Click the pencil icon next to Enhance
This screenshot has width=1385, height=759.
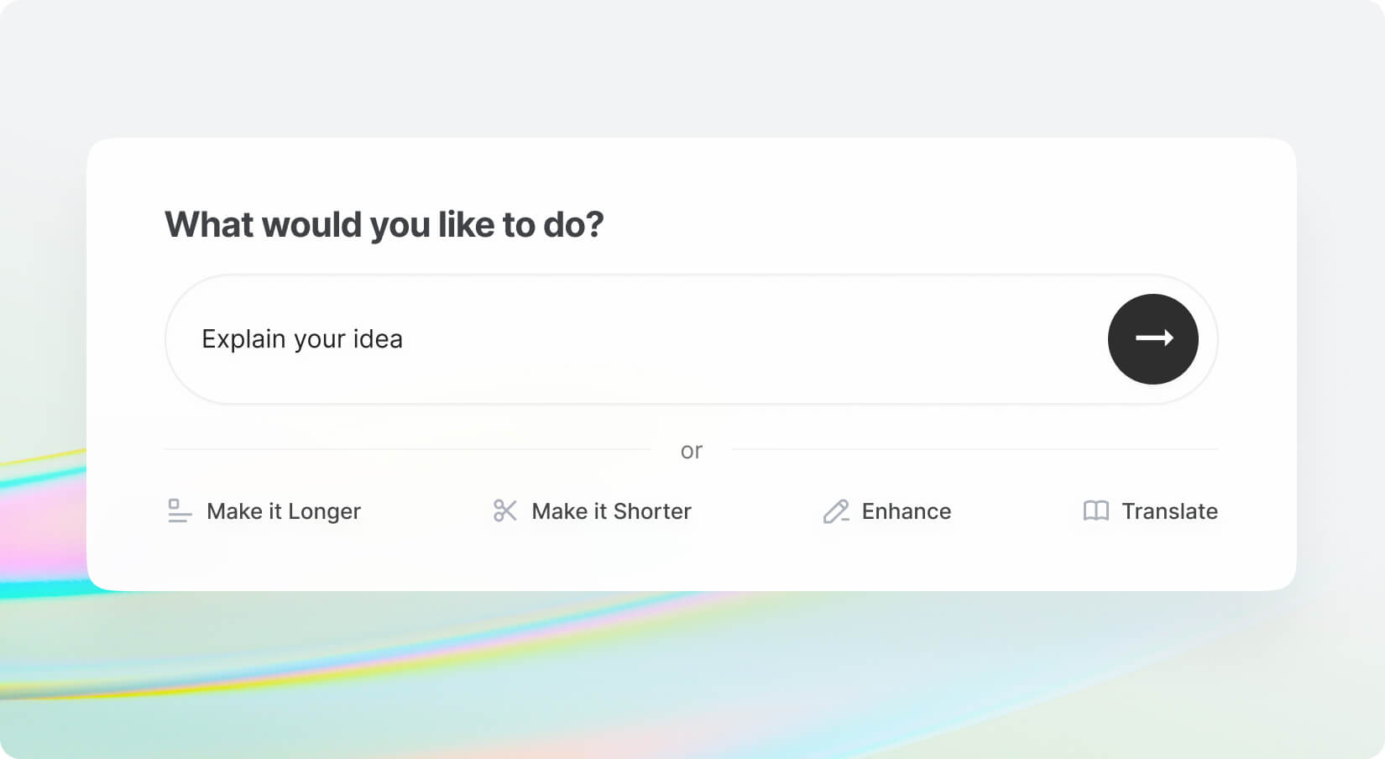[836, 510]
